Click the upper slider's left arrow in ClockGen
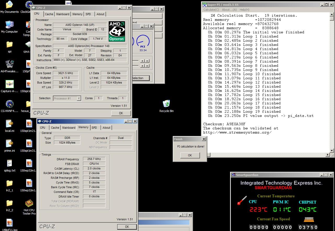The height and width of the screenshot is (231, 335). (142, 61)
